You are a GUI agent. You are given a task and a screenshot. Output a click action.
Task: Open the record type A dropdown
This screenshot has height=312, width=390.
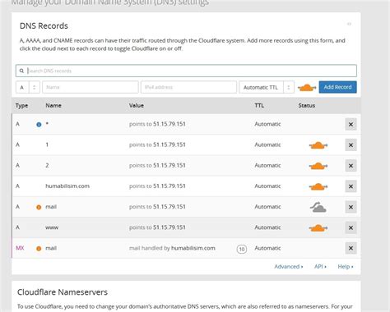coord(28,87)
